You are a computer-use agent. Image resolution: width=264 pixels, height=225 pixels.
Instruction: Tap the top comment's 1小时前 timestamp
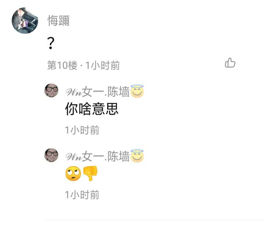103,65
